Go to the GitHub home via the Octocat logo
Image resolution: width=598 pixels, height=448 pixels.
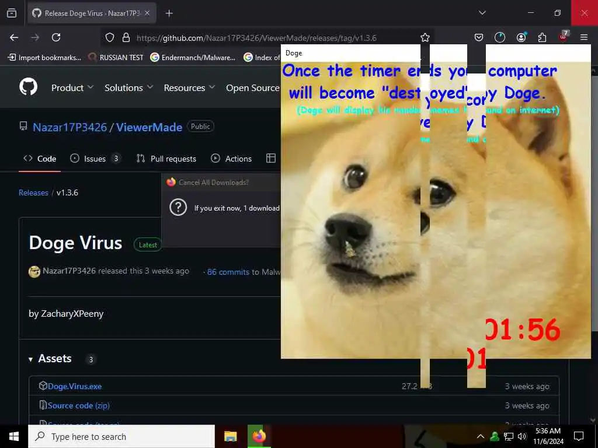click(x=29, y=87)
